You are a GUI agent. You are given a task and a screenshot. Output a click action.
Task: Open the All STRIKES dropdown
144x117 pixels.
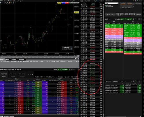tap(60, 77)
